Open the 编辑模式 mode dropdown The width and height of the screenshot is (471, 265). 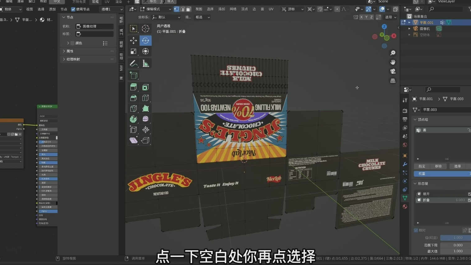[x=155, y=9]
